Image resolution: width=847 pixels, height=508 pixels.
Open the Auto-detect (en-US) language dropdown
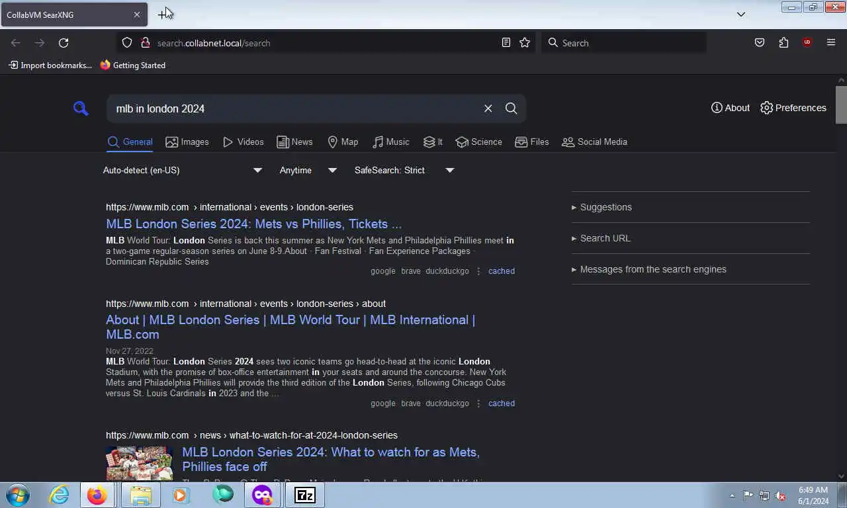tap(183, 170)
